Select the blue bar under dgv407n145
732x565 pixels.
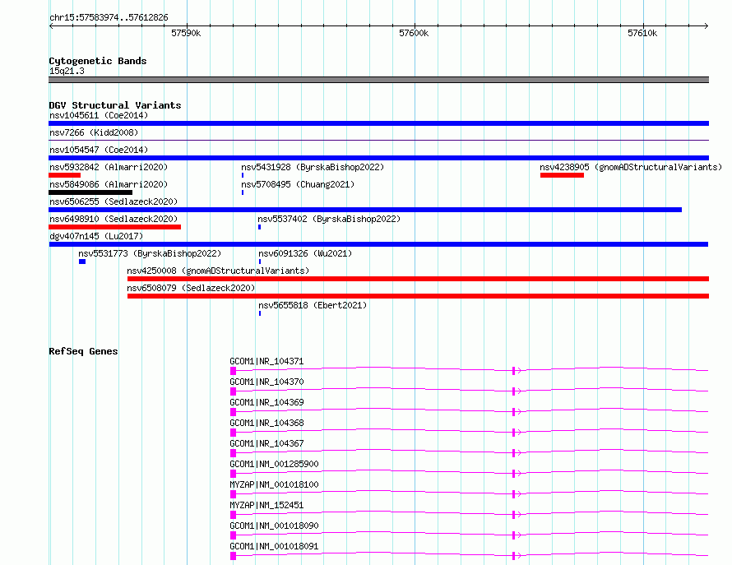coord(378,244)
